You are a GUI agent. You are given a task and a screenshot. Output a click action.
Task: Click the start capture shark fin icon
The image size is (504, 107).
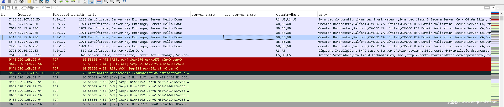[3, 1]
